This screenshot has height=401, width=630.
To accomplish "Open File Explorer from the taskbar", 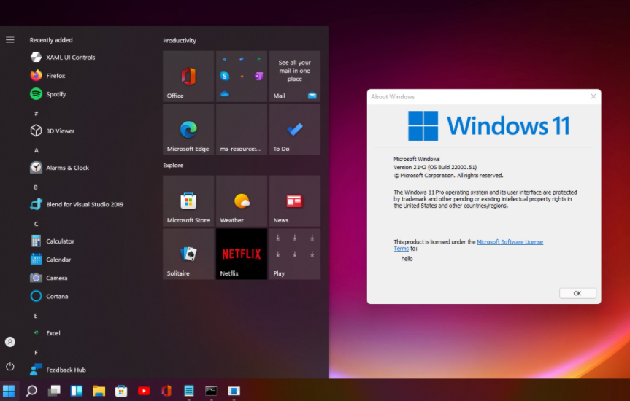I will 99,391.
